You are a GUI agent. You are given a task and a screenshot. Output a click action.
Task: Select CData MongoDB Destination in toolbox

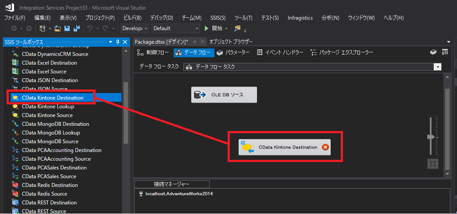point(55,124)
